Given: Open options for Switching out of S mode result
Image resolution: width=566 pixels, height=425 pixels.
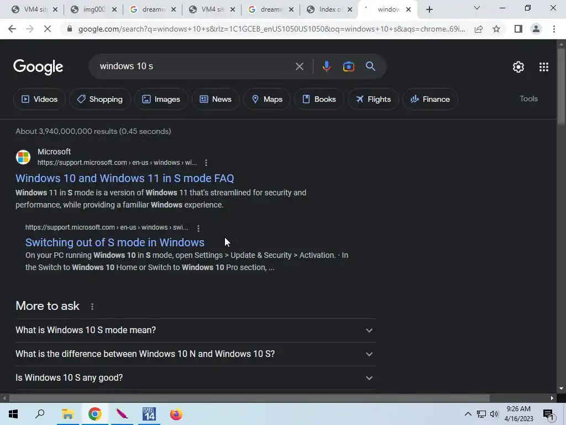Looking at the screenshot, I should tap(198, 228).
